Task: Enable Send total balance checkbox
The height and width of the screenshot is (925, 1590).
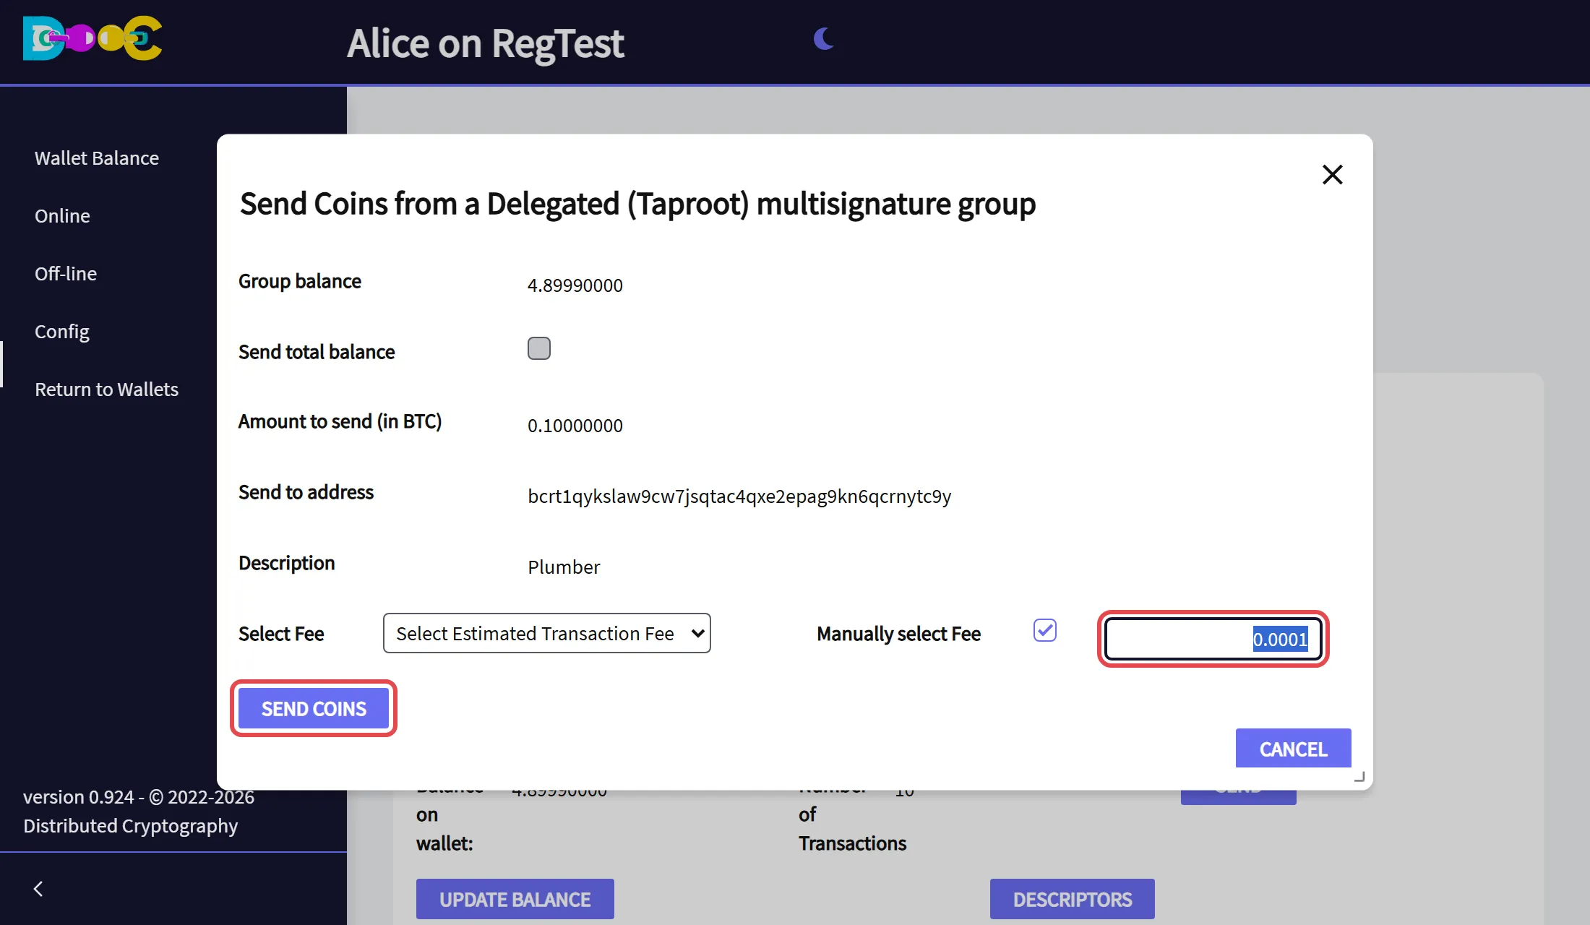Action: pos(539,348)
